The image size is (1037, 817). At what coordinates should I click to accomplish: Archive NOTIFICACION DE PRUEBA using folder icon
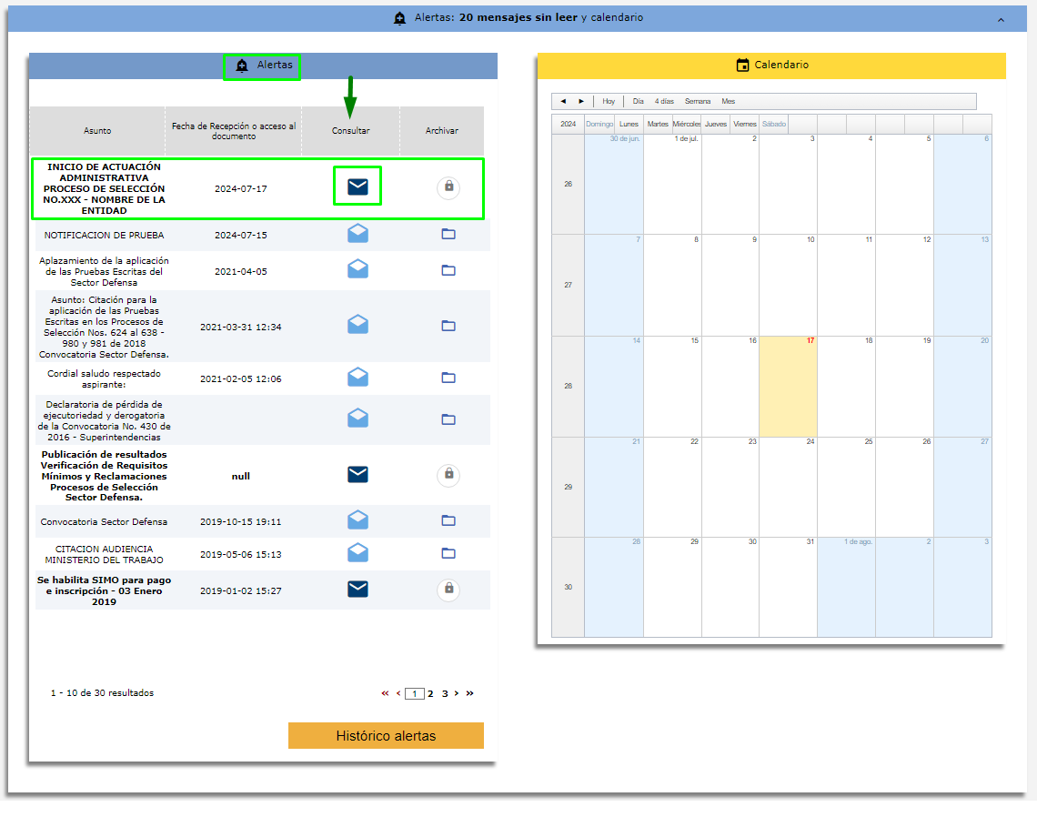coord(448,234)
